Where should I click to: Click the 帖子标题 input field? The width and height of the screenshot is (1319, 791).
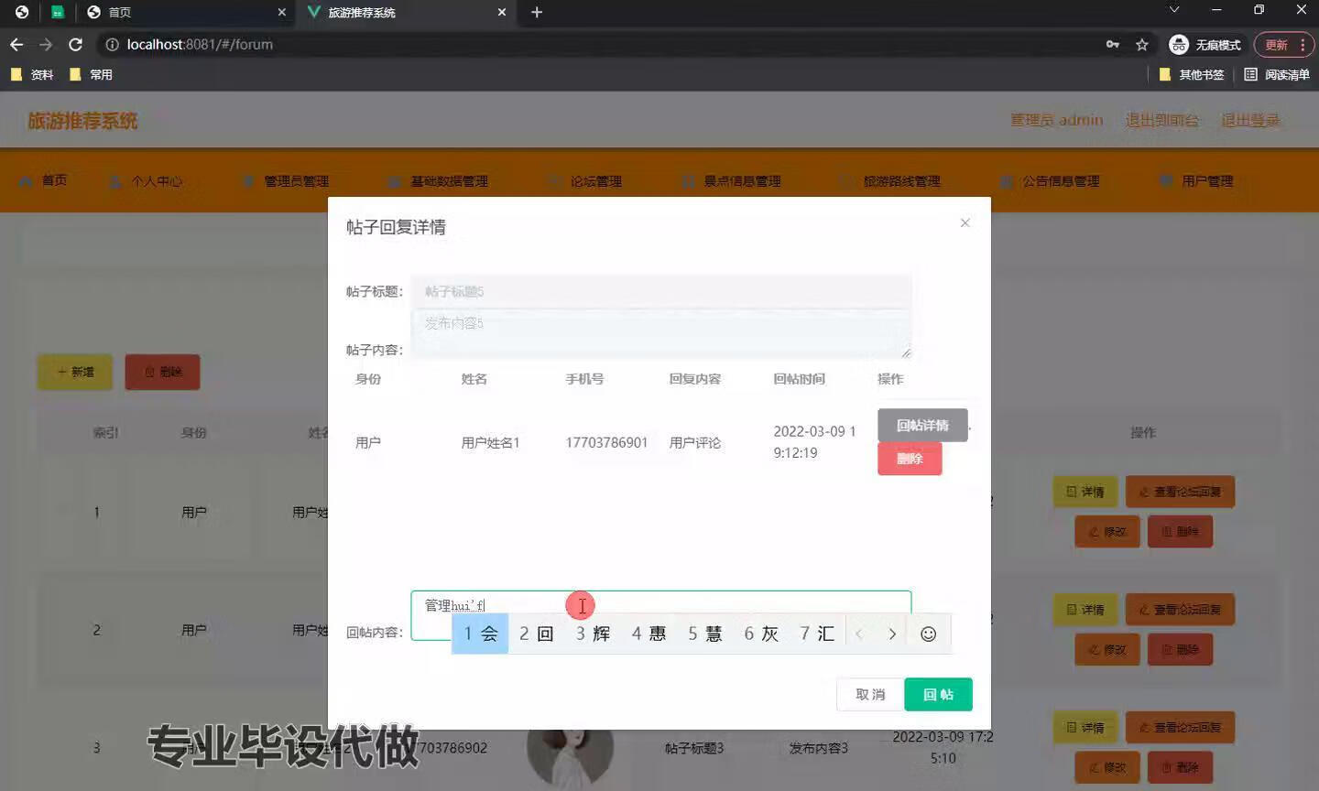660,291
